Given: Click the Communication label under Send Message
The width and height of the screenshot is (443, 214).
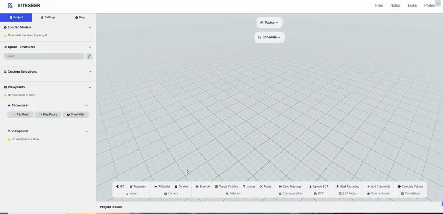Looking at the screenshot, I should (290, 194).
